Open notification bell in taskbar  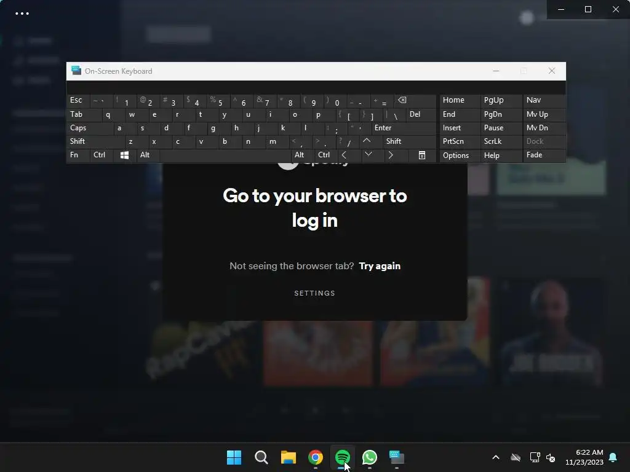click(613, 457)
